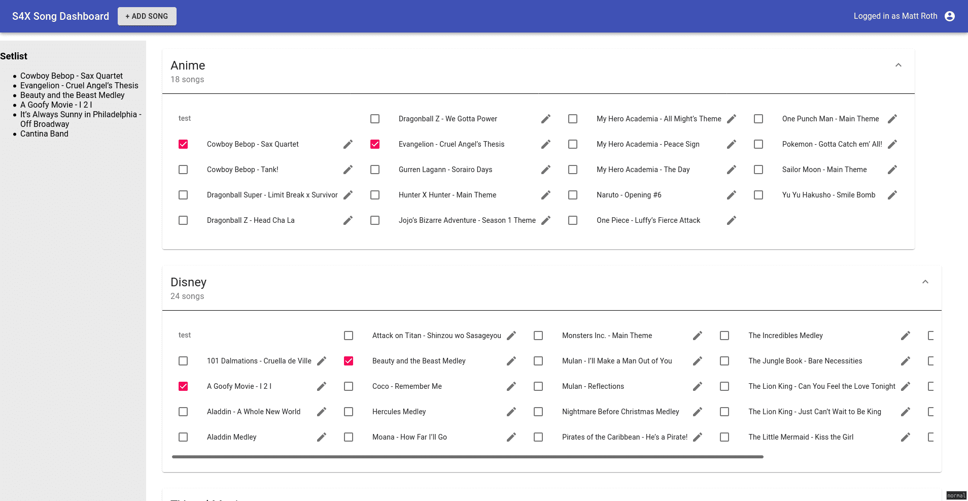The width and height of the screenshot is (968, 501).
Task: Click the 18 songs count label
Action: (x=187, y=80)
